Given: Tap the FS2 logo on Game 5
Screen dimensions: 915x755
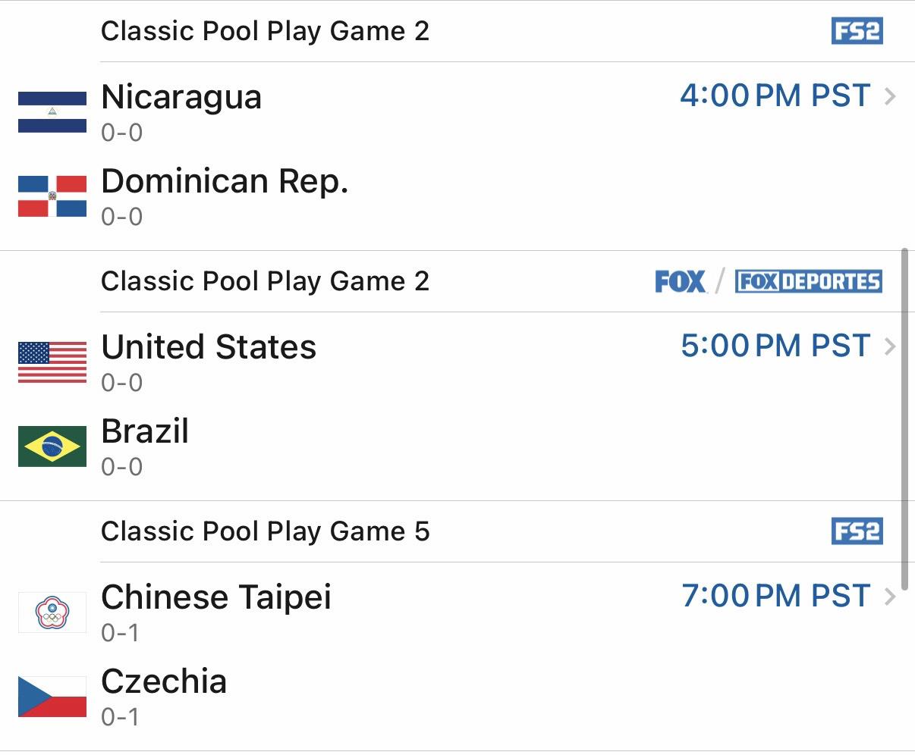Looking at the screenshot, I should [857, 531].
